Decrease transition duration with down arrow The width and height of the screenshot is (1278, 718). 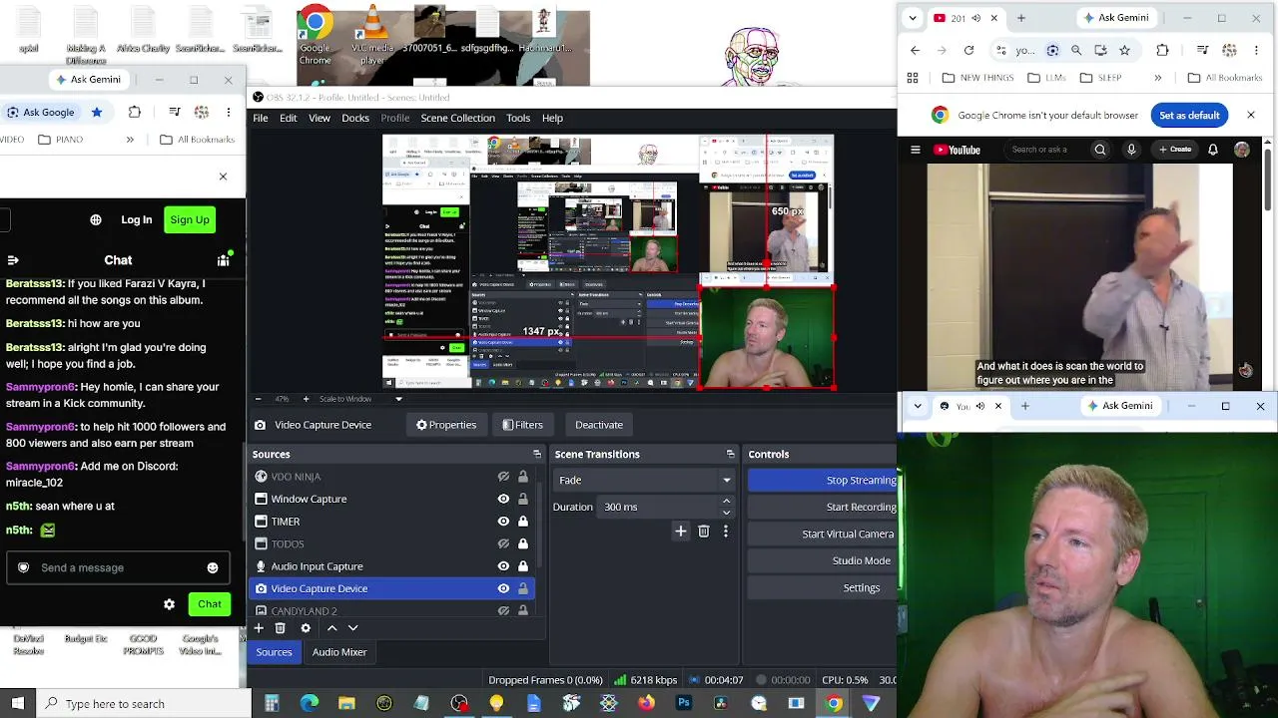(726, 513)
